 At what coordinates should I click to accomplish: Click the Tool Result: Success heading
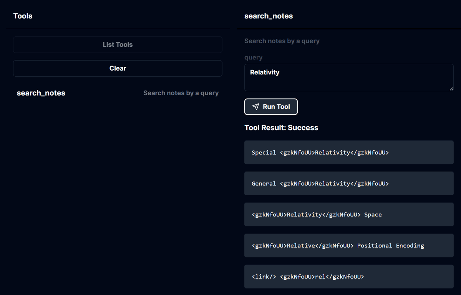coord(281,127)
